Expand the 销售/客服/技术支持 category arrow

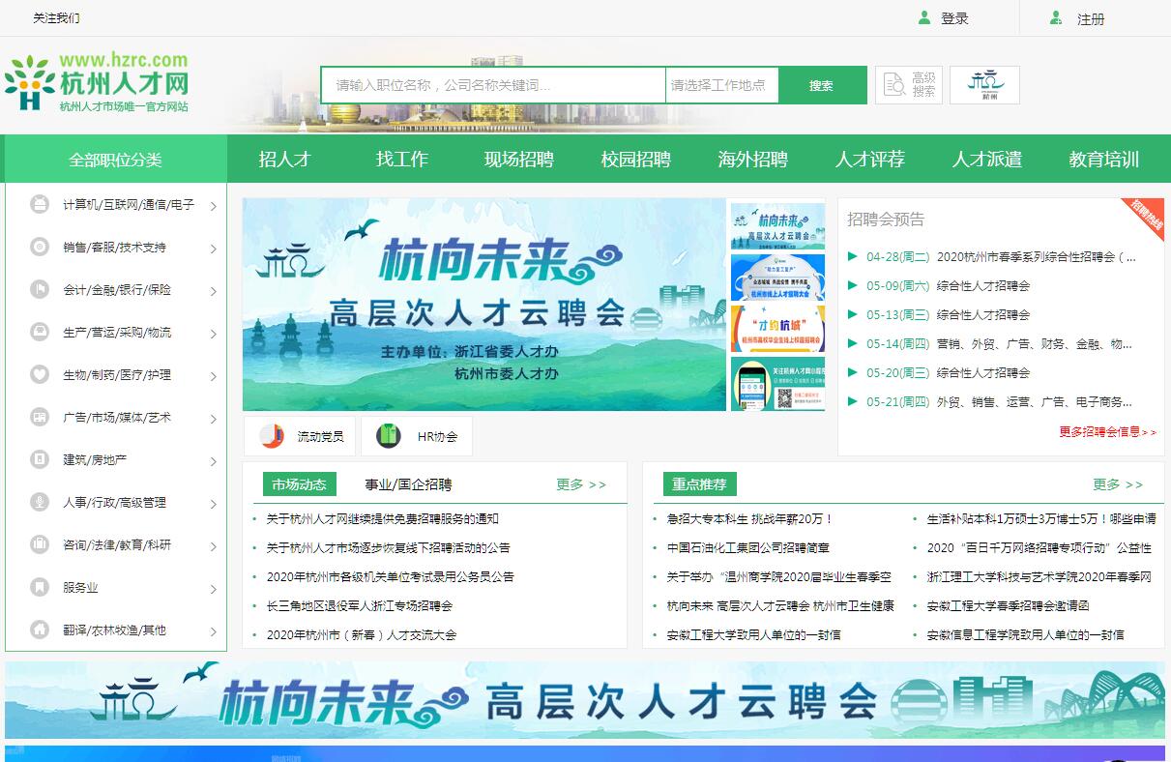(213, 249)
